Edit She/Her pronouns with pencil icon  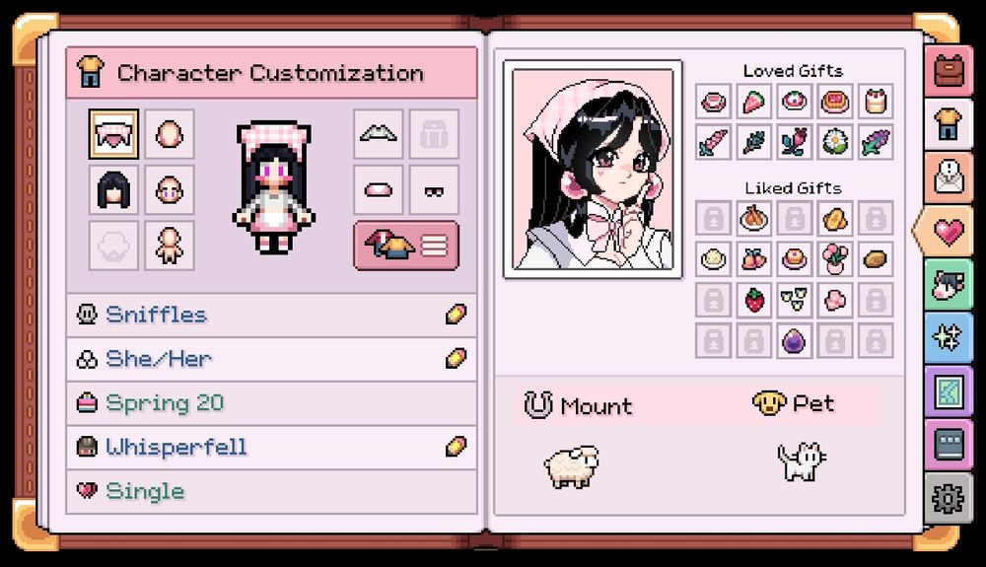[x=456, y=358]
